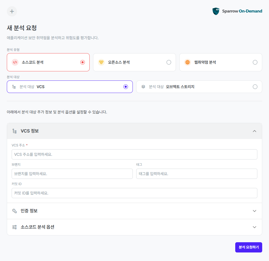The height and width of the screenshot is (261, 269).
Task: Click the VCS branch icon in analysis target
Action: (14, 87)
